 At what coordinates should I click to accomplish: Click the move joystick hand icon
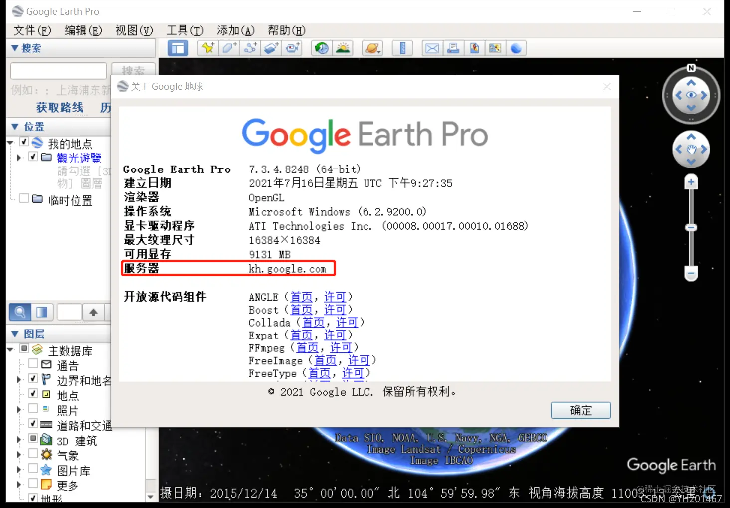pos(691,149)
